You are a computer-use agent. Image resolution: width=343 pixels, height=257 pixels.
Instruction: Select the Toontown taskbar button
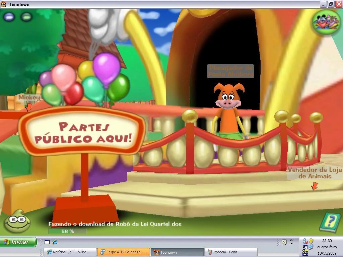(x=177, y=252)
